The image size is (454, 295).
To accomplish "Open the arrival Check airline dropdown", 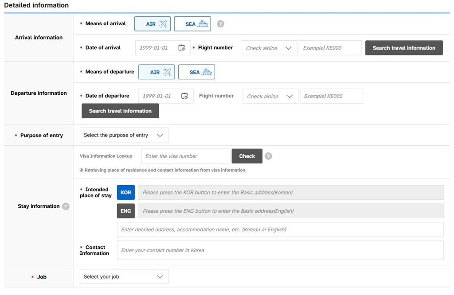I will click(269, 48).
